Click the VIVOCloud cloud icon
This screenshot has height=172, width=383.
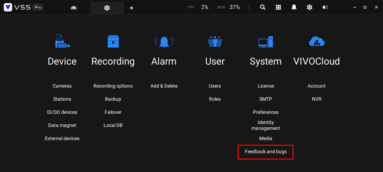[x=317, y=41]
